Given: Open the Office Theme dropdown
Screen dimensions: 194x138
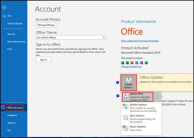Looking at the screenshot, I should pos(71,37).
